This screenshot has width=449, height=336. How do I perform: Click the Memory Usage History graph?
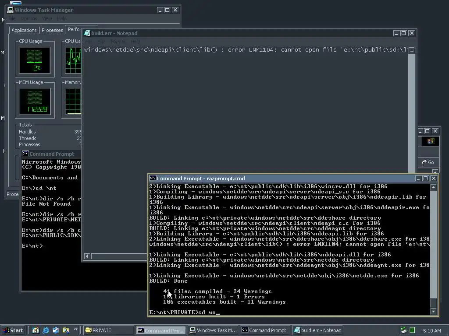[73, 101]
